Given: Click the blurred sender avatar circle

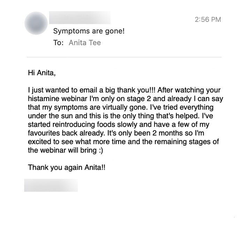Looking at the screenshot, I should tap(36, 23).
